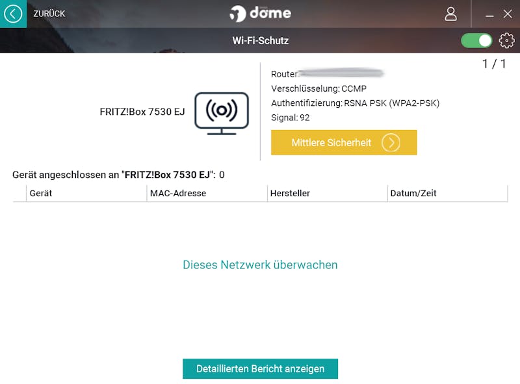Open the Mittlere Sicherheit details button
The width and height of the screenshot is (520, 384).
[x=344, y=142]
